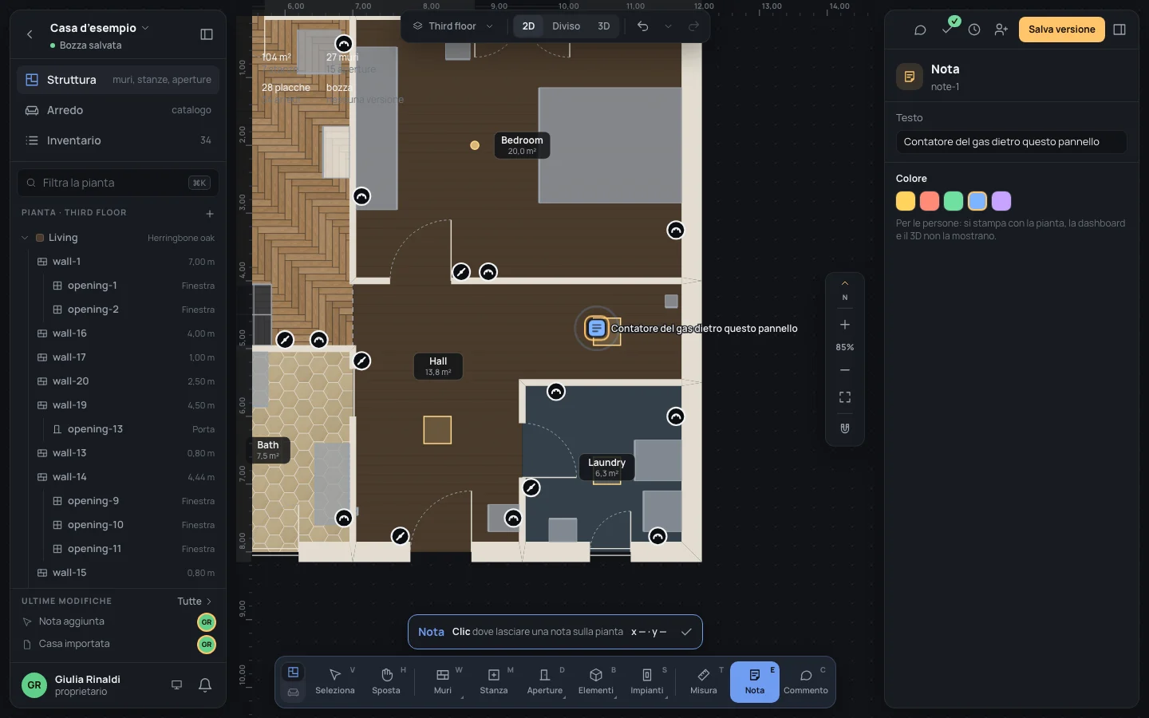Open the Third floor dropdown

(453, 26)
